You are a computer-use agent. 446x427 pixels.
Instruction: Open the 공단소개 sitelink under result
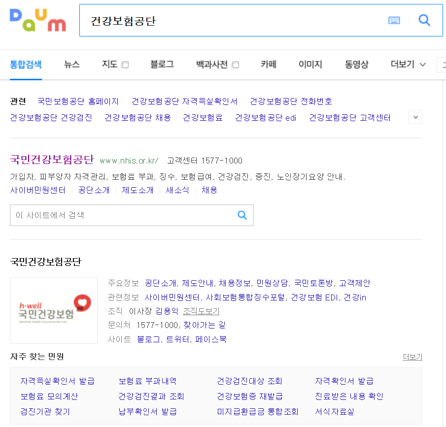94,190
